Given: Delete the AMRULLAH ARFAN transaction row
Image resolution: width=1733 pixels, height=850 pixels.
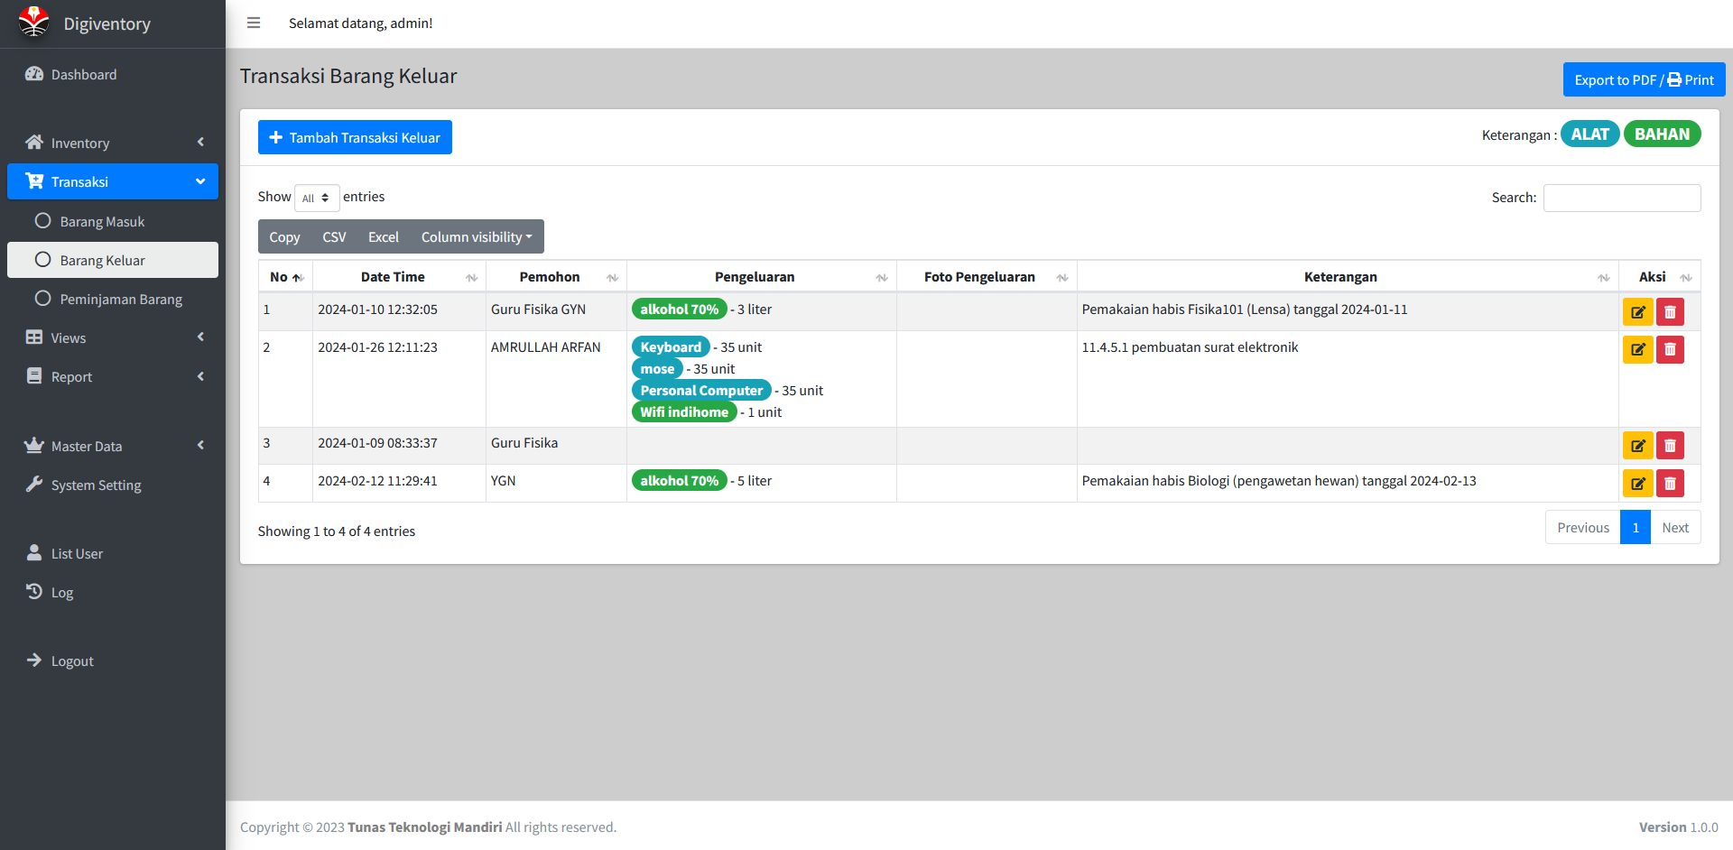Looking at the screenshot, I should (x=1670, y=350).
